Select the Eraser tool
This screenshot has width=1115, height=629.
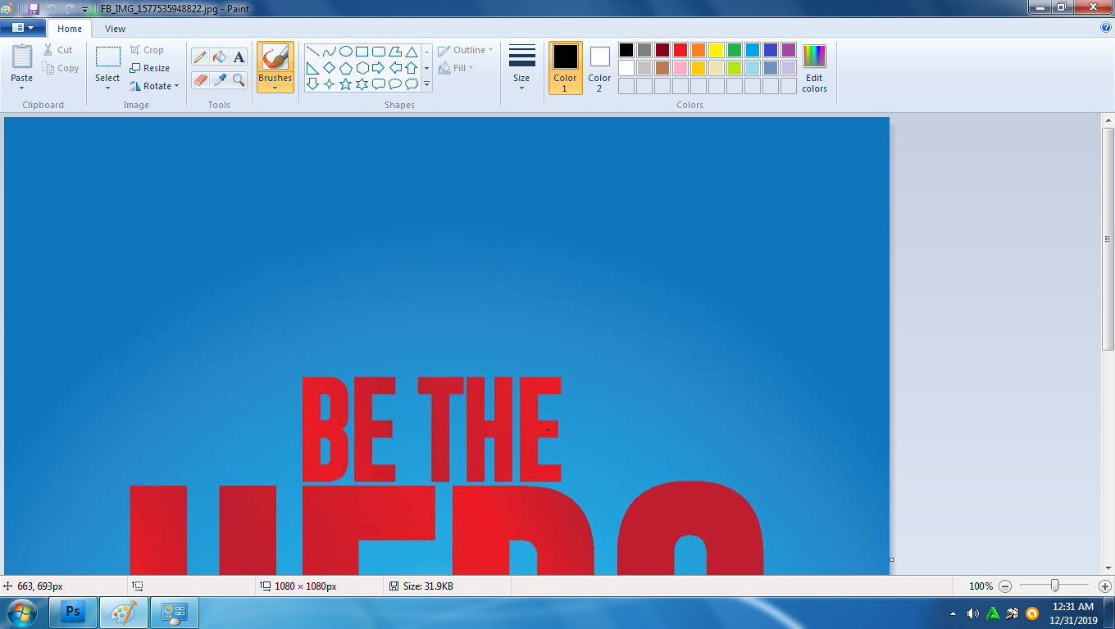(x=200, y=79)
